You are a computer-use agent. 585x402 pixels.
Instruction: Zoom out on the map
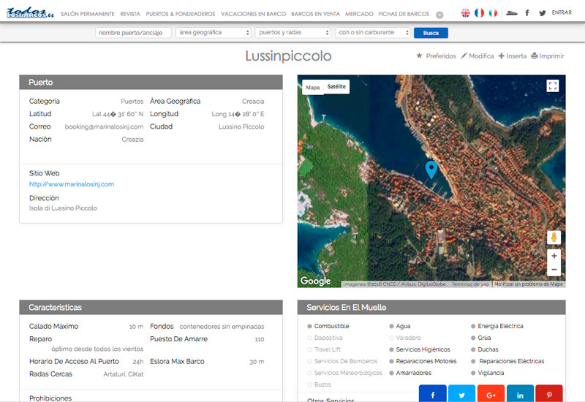pos(554,269)
